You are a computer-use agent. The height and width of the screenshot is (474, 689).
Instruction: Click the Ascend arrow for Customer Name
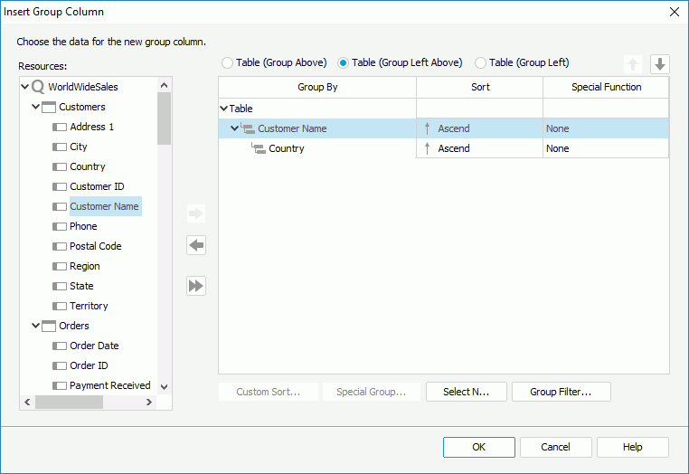(427, 128)
